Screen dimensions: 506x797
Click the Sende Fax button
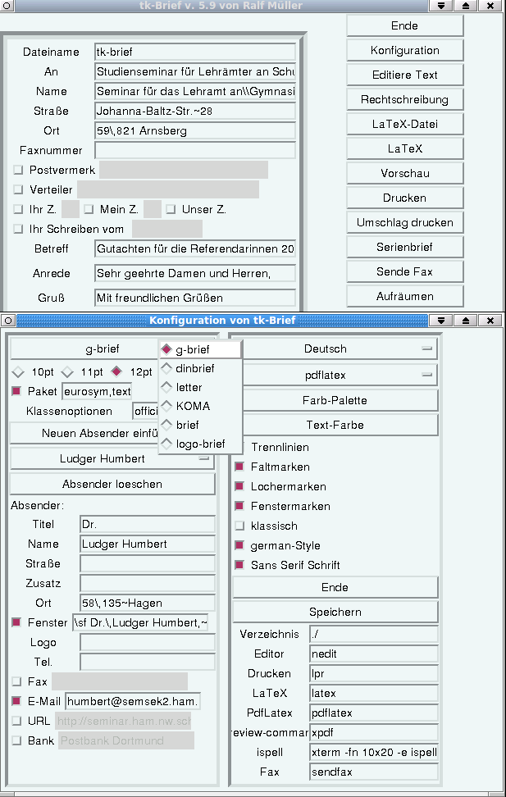click(405, 272)
